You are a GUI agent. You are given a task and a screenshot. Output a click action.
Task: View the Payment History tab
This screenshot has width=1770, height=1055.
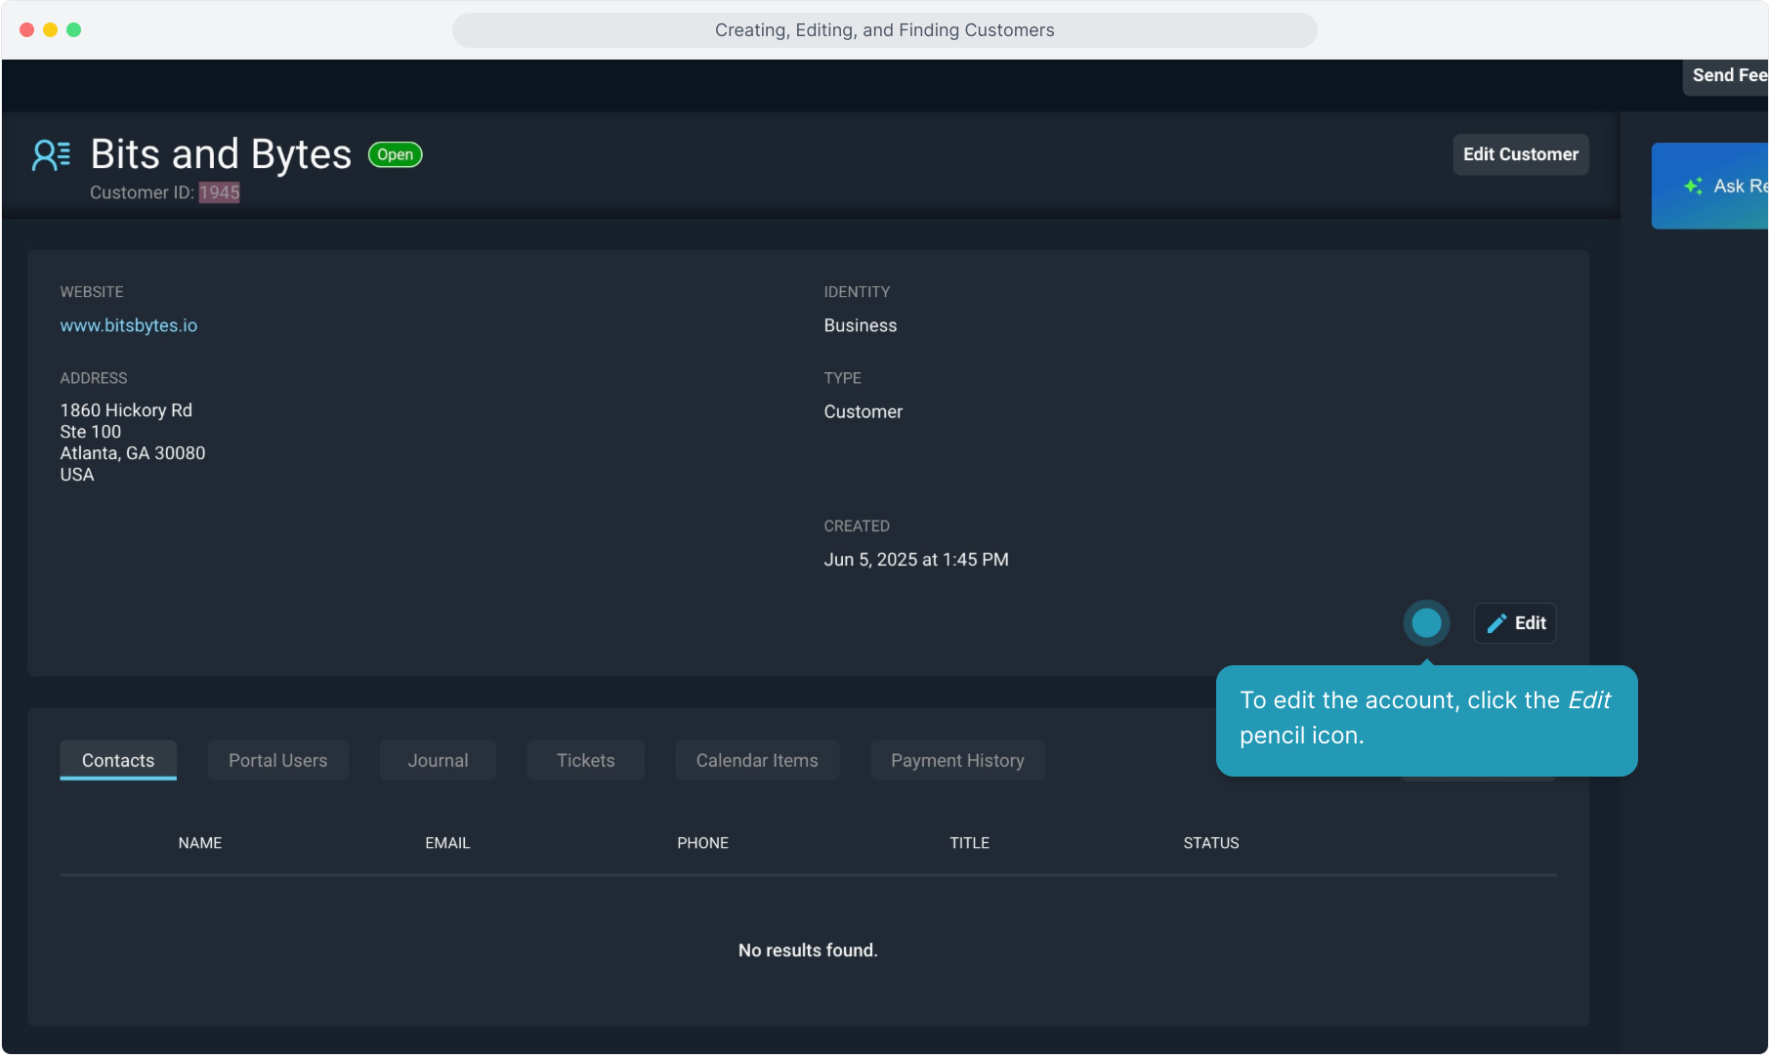[957, 760]
